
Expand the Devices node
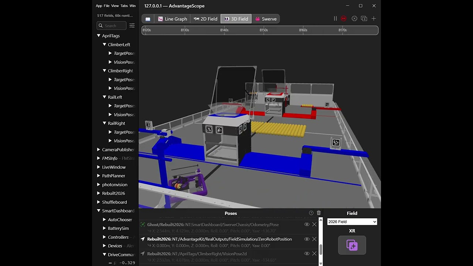pos(105,246)
